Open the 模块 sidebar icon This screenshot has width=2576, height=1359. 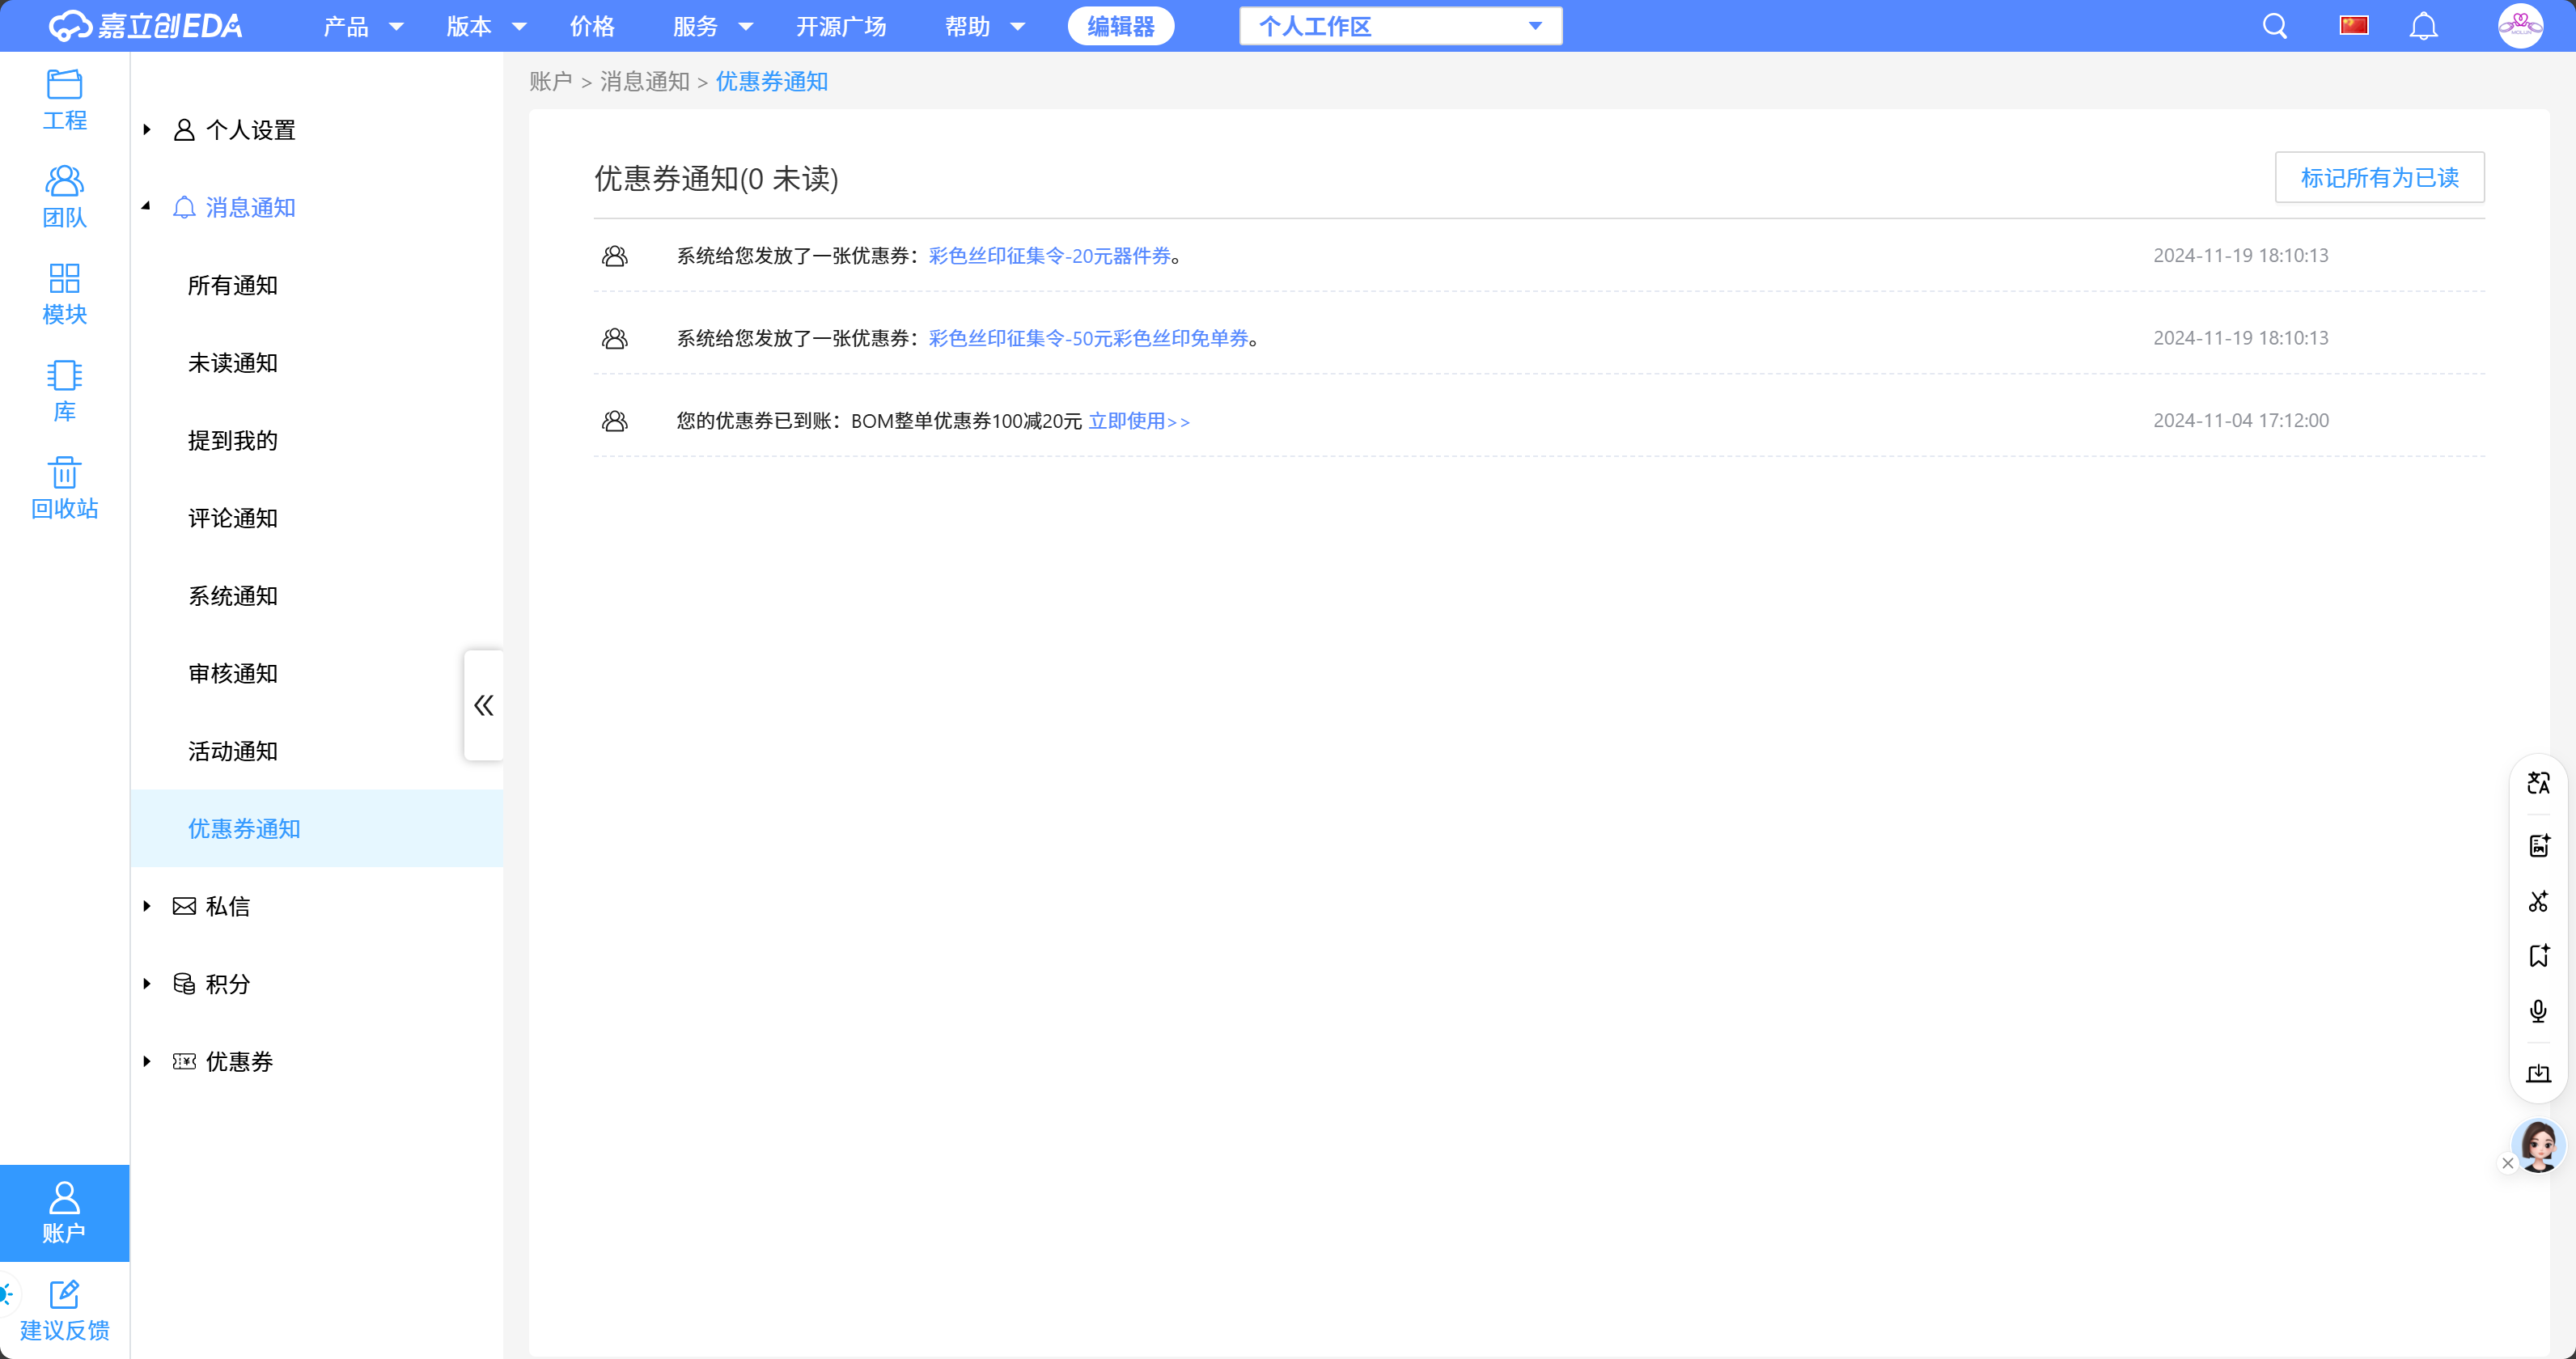tap(64, 294)
